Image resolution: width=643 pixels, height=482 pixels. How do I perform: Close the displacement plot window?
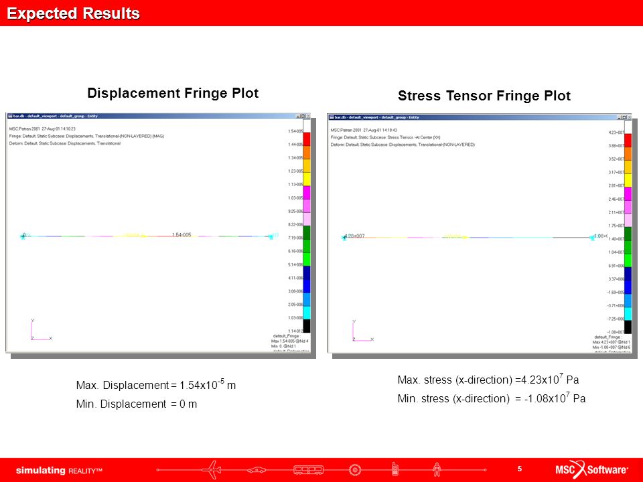pos(308,116)
